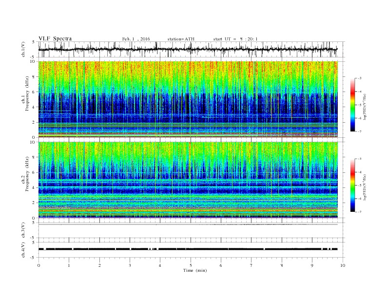The width and height of the screenshot is (386, 298).
Task: Click the time axis tick label "6"
Action: pyautogui.click(x=221, y=265)
